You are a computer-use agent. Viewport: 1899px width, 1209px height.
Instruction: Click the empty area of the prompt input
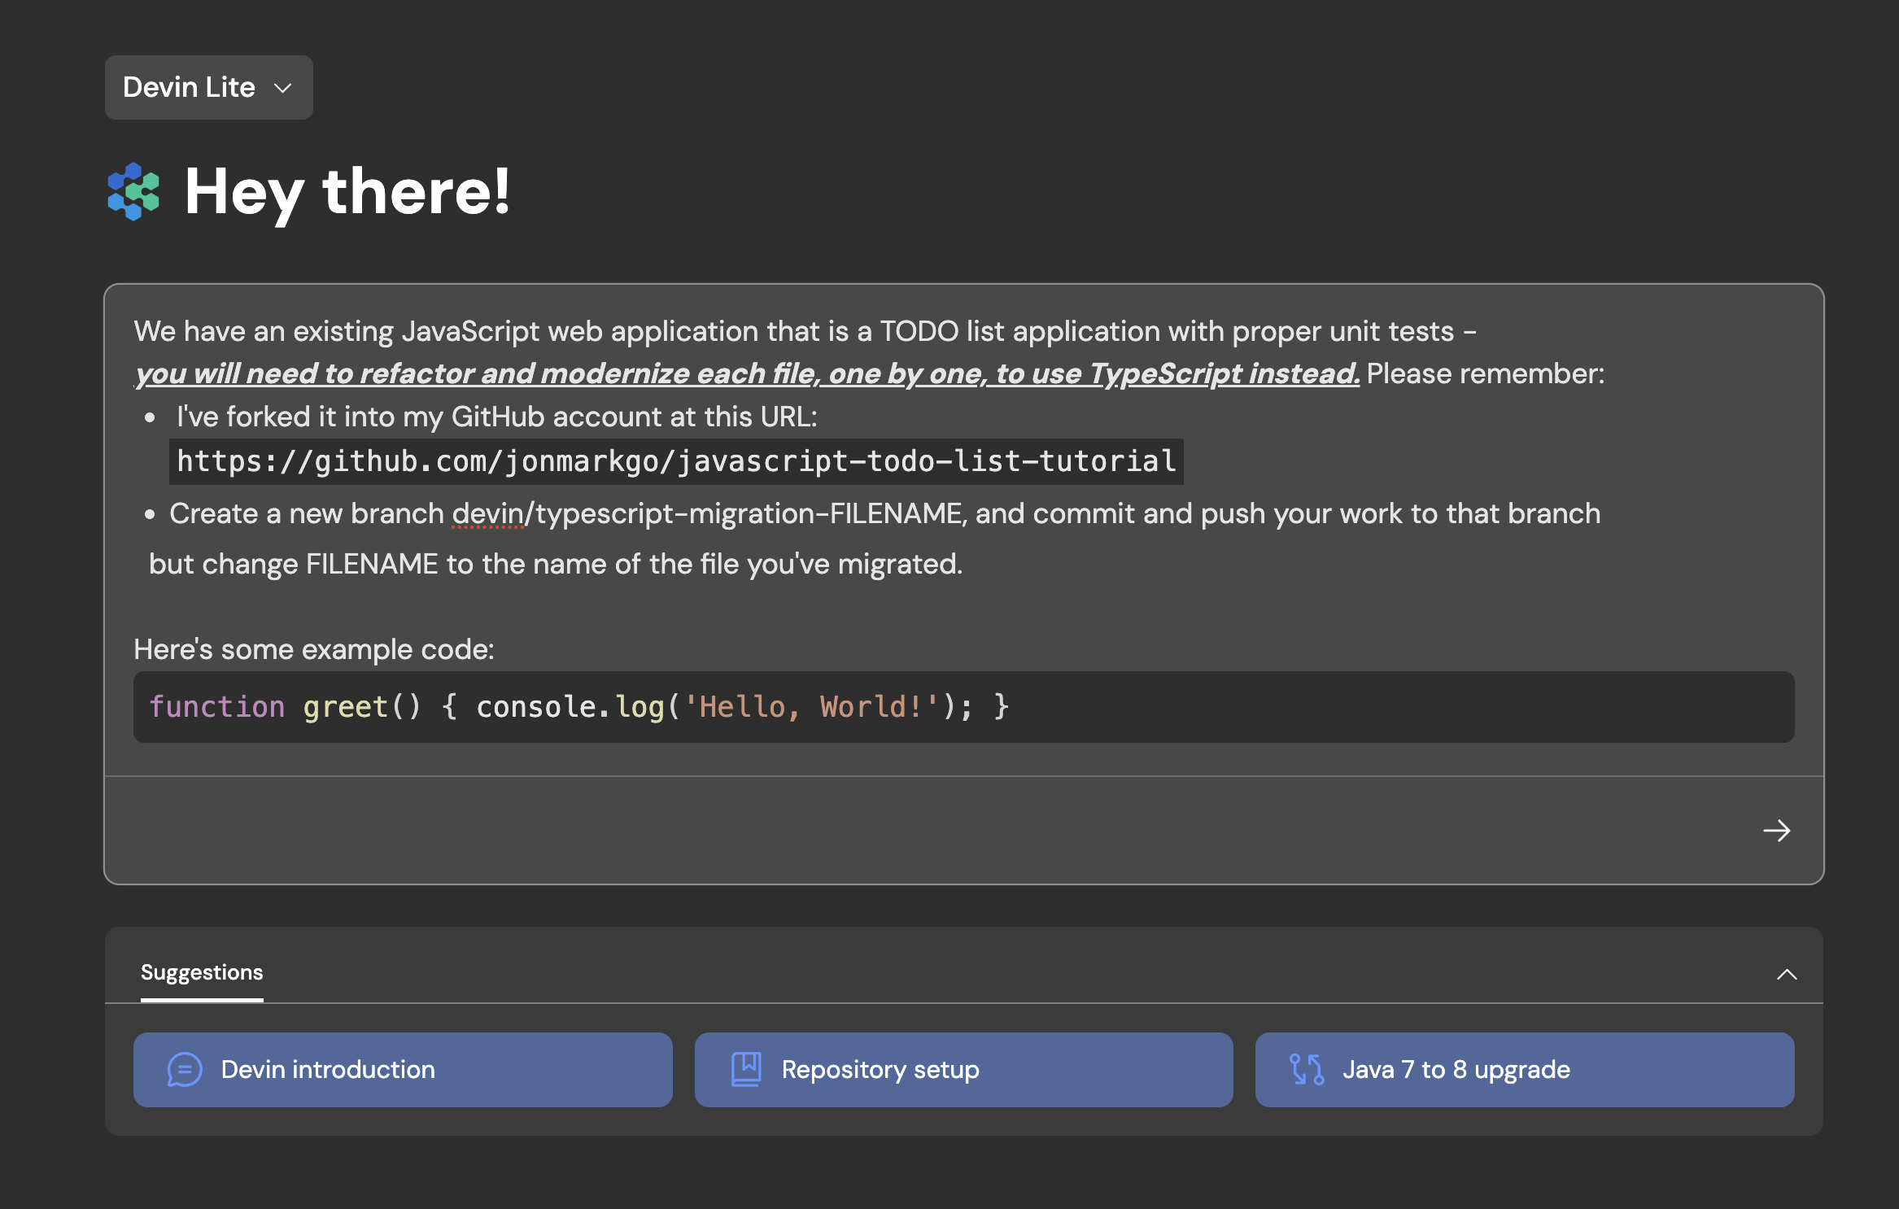point(895,830)
